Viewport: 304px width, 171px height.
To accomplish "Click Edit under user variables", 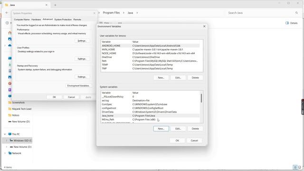I will click(178, 77).
